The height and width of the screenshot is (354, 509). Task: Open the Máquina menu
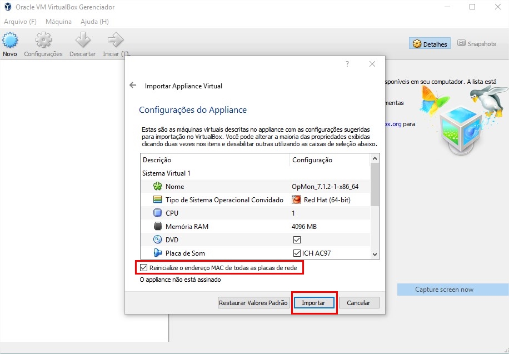click(58, 22)
